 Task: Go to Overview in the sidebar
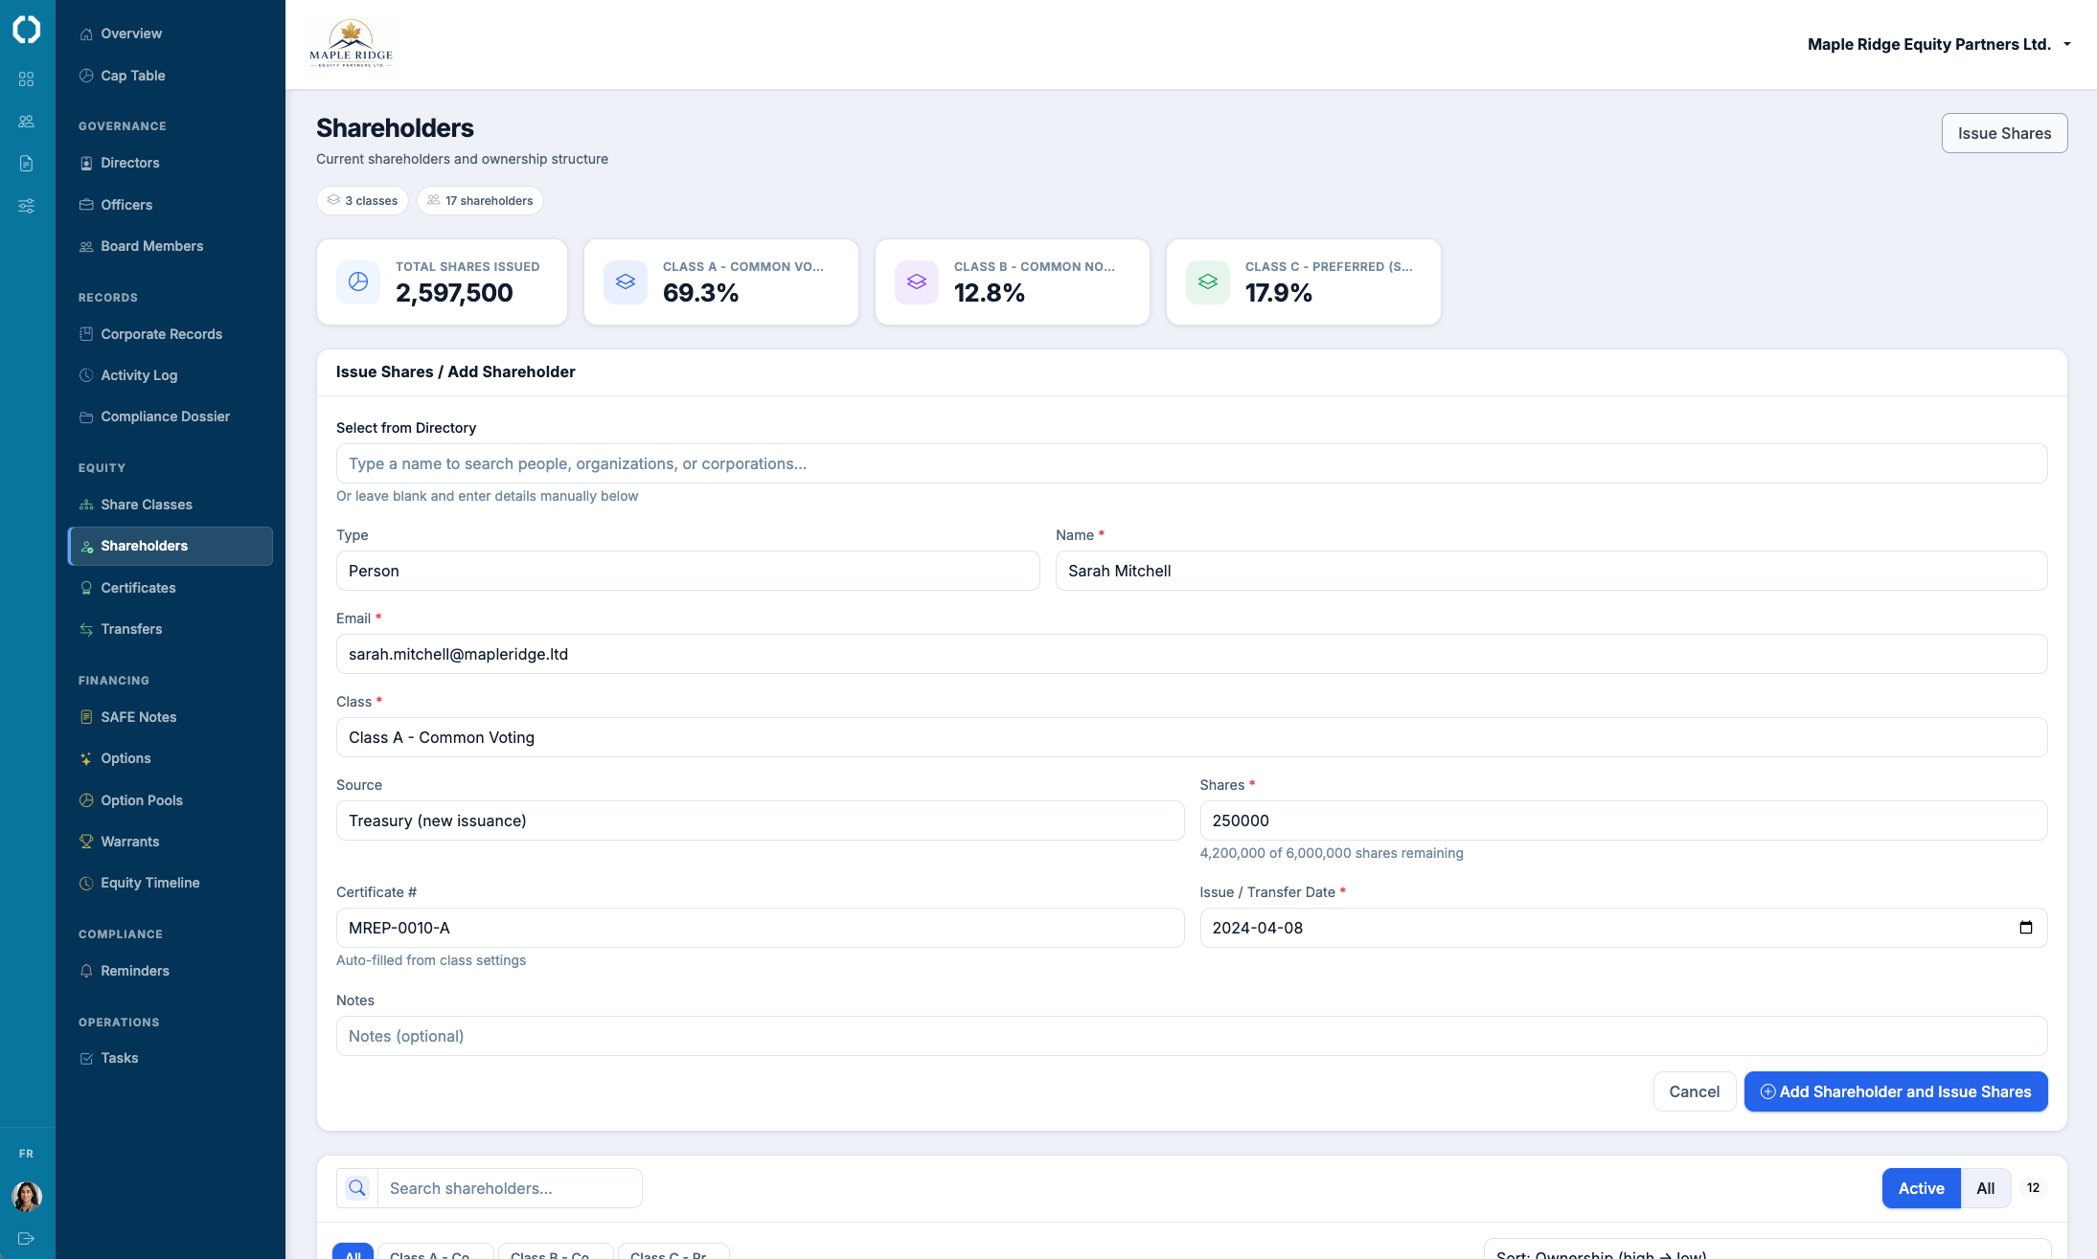pos(171,34)
